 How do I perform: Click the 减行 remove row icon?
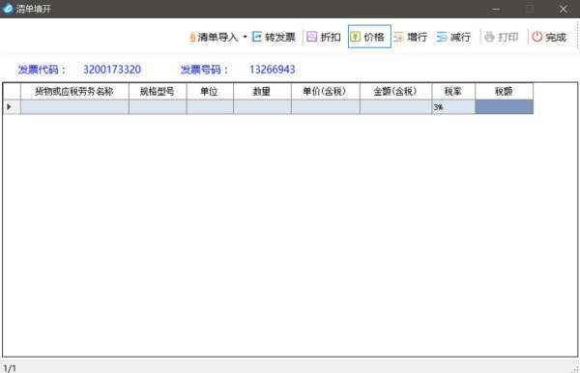442,37
